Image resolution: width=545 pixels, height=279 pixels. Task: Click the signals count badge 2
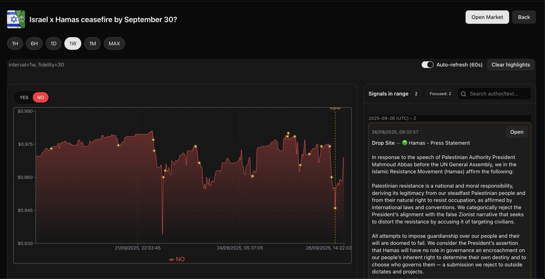point(416,94)
